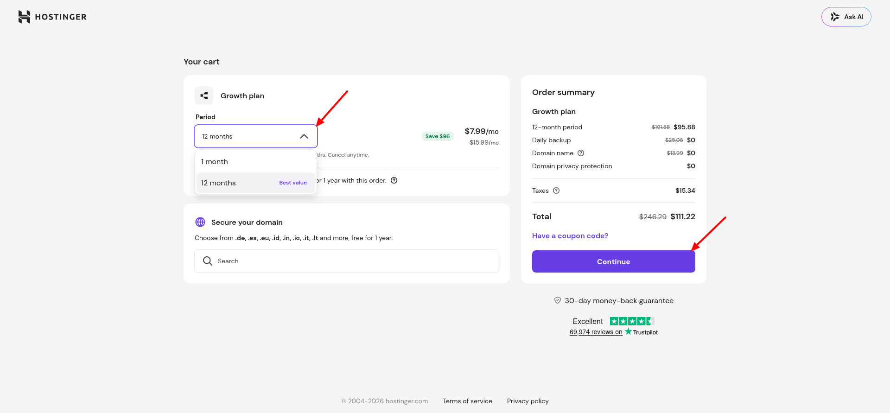Click Domain privacy protection label
This screenshot has height=413, width=890.
[x=572, y=166]
